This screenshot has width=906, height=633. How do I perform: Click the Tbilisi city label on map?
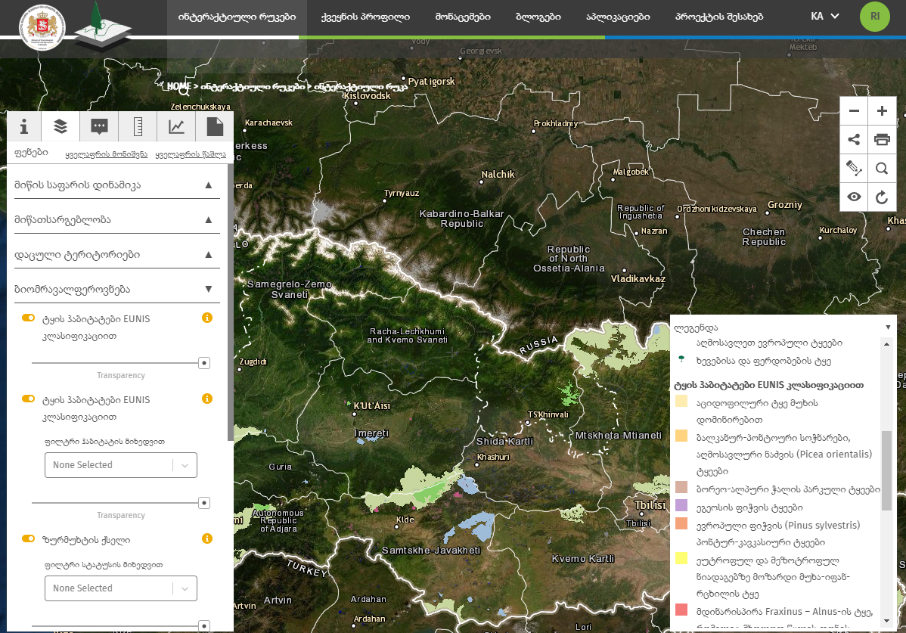coord(650,504)
